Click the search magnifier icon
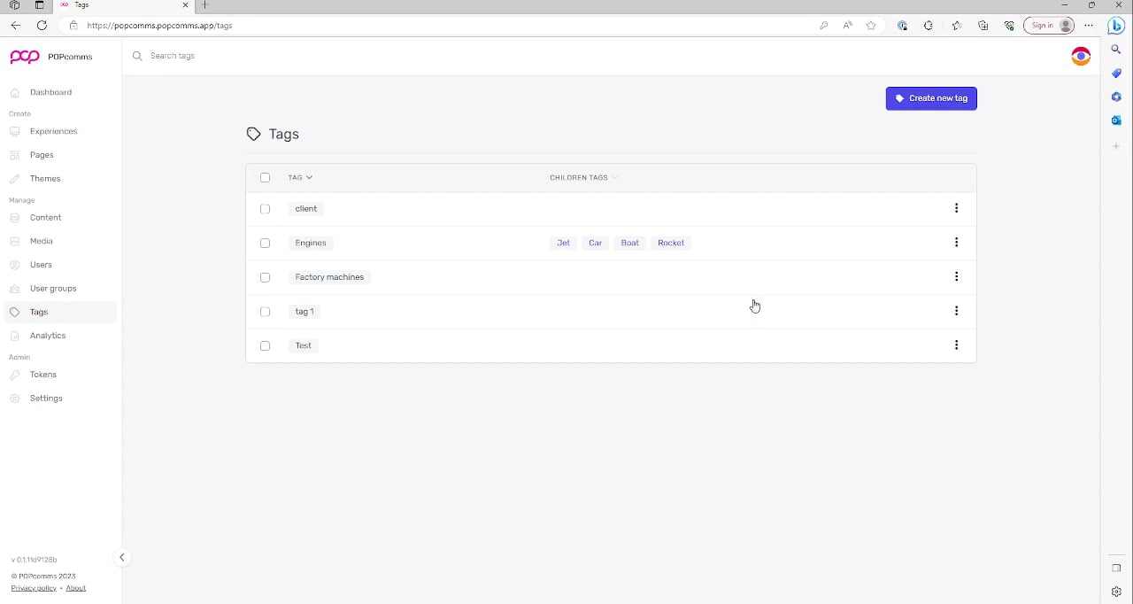This screenshot has width=1133, height=604. [137, 56]
